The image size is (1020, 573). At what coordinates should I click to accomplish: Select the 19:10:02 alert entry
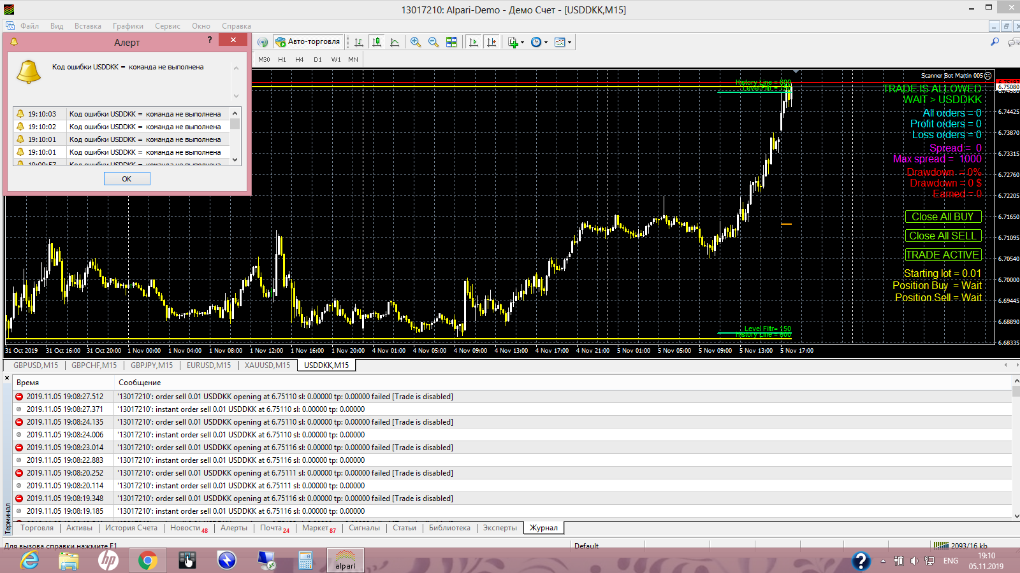122,127
